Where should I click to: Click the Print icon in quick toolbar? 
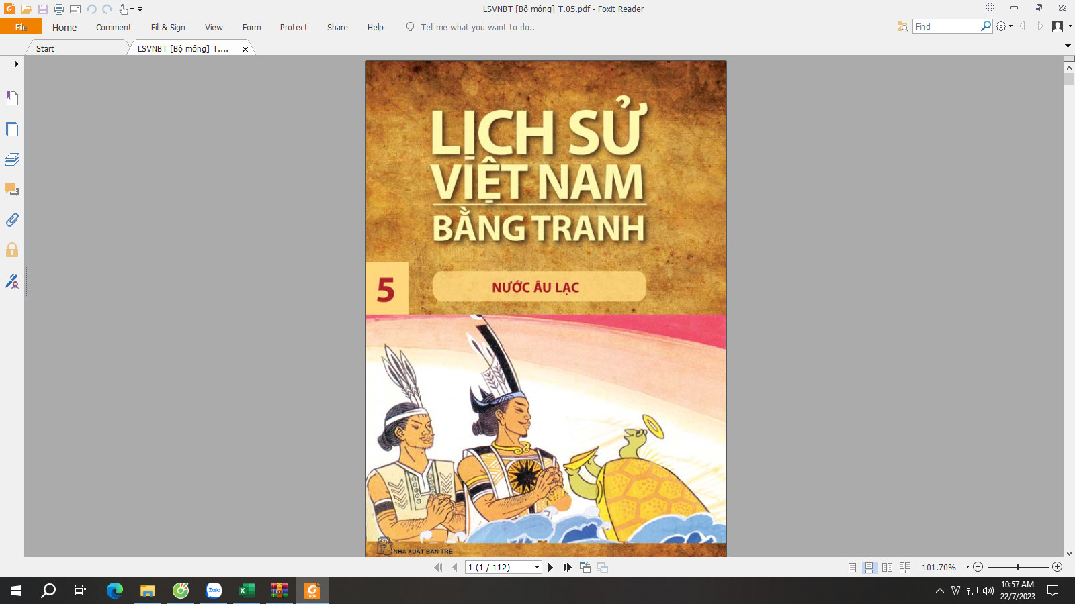(59, 9)
